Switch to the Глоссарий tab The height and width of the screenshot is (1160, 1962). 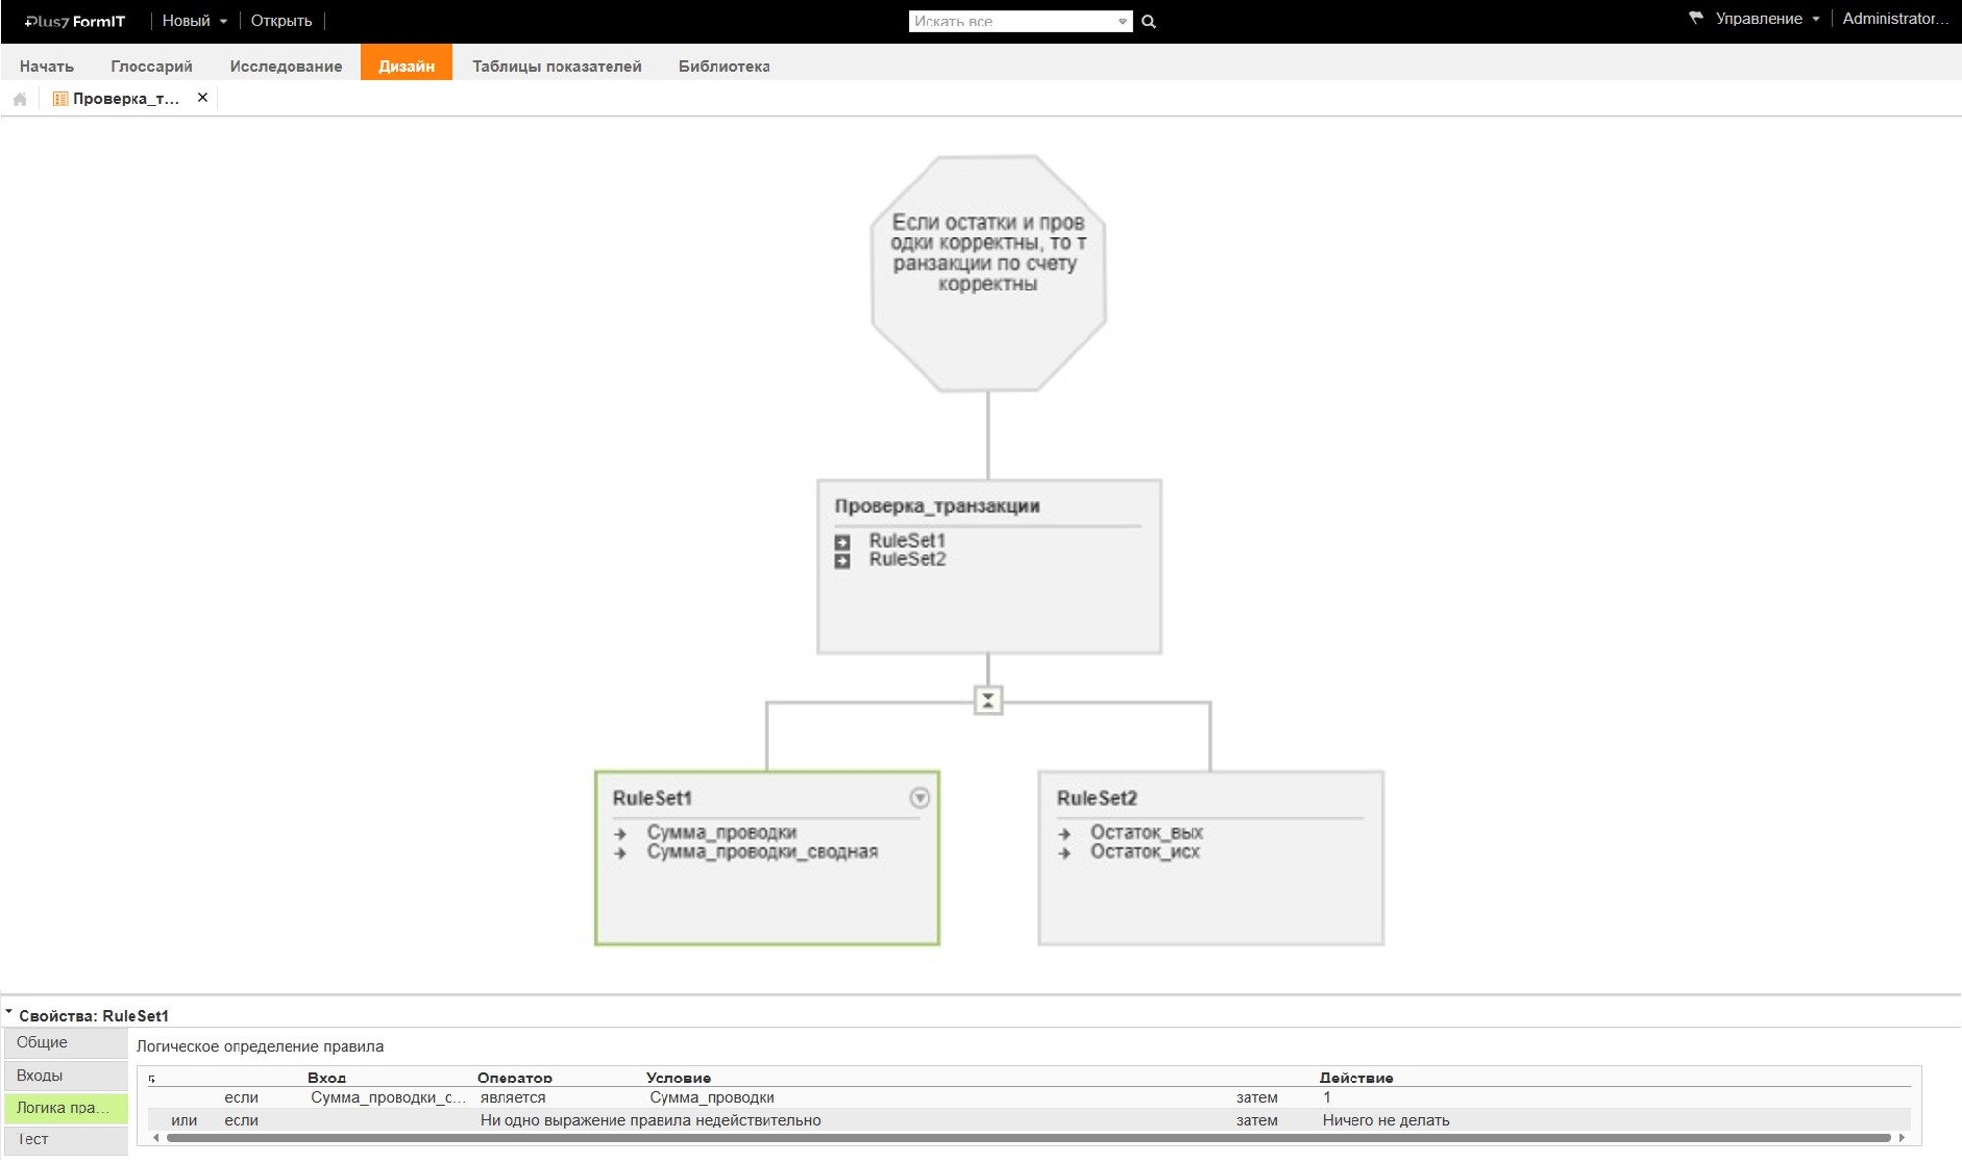pos(151,66)
